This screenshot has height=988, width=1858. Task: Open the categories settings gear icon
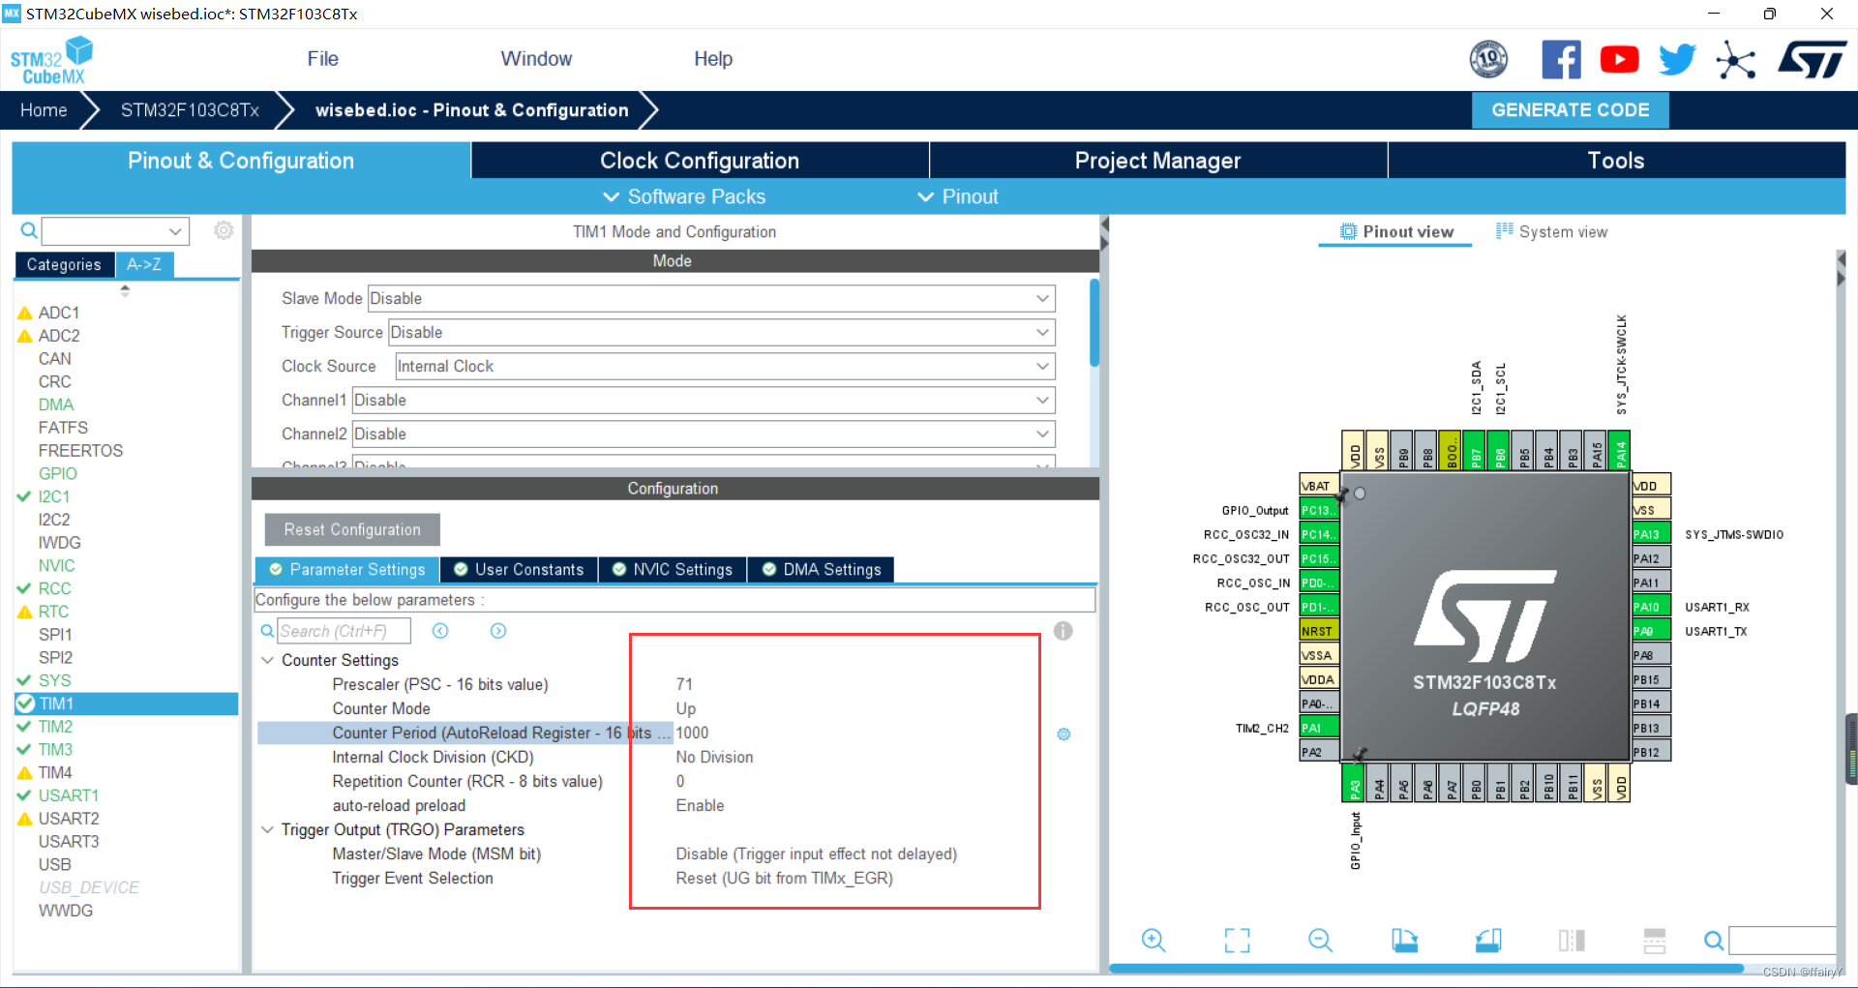click(x=224, y=230)
